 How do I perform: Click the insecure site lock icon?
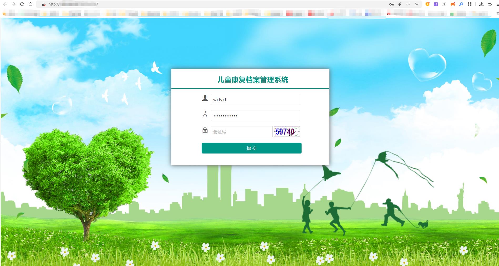(x=44, y=4)
